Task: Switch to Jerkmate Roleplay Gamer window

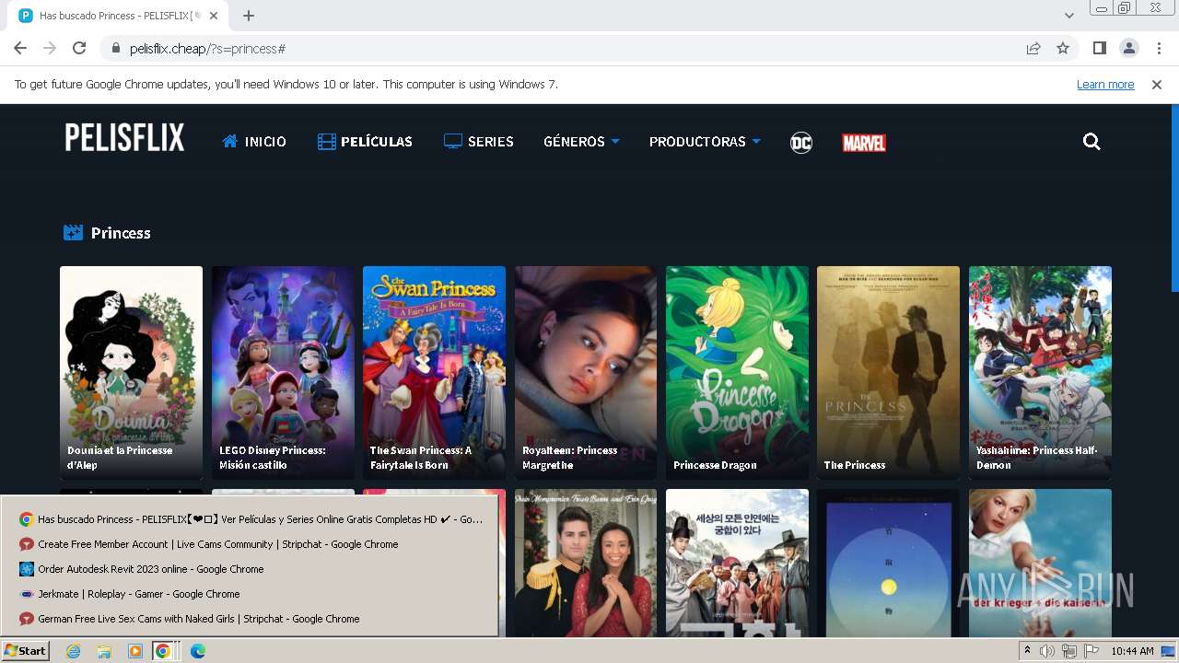Action: coord(250,594)
